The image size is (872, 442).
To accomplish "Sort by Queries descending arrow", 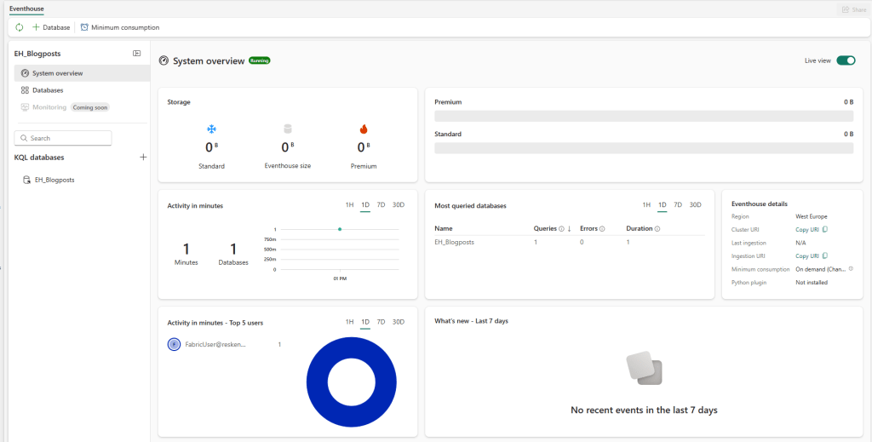I will (x=569, y=229).
